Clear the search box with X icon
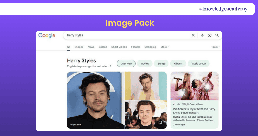258x136 pixels. click(193, 35)
